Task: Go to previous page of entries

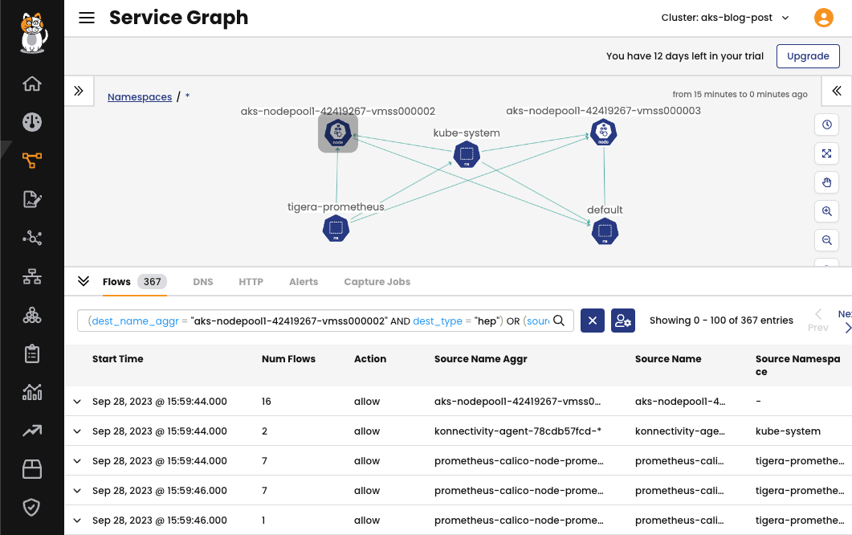Action: (817, 321)
